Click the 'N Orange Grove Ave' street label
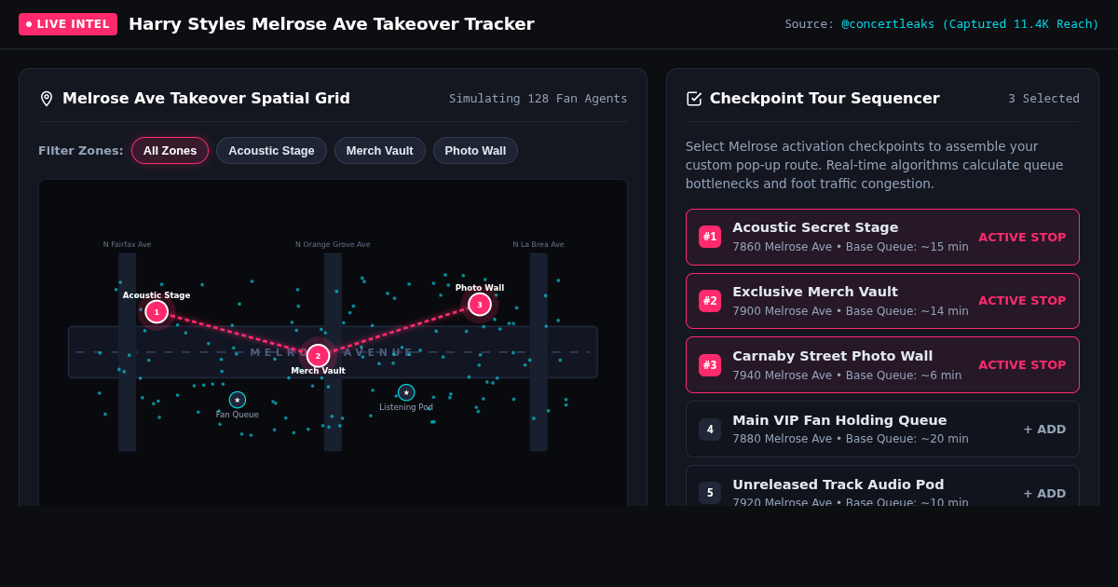The image size is (1118, 587). pos(333,245)
